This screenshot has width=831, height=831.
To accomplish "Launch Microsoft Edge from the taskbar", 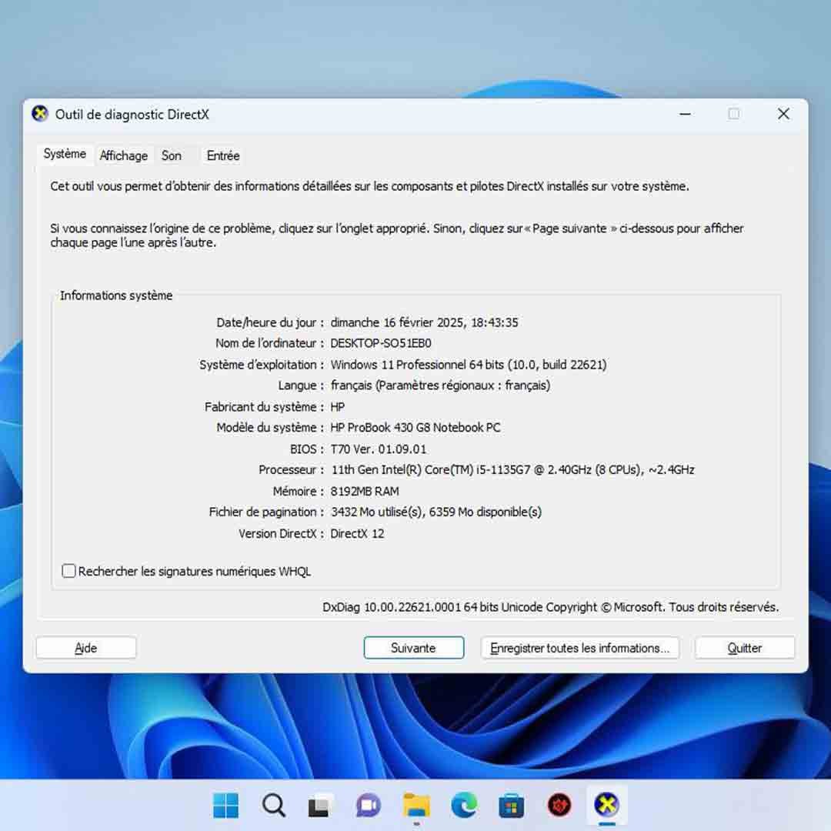I will click(x=464, y=806).
